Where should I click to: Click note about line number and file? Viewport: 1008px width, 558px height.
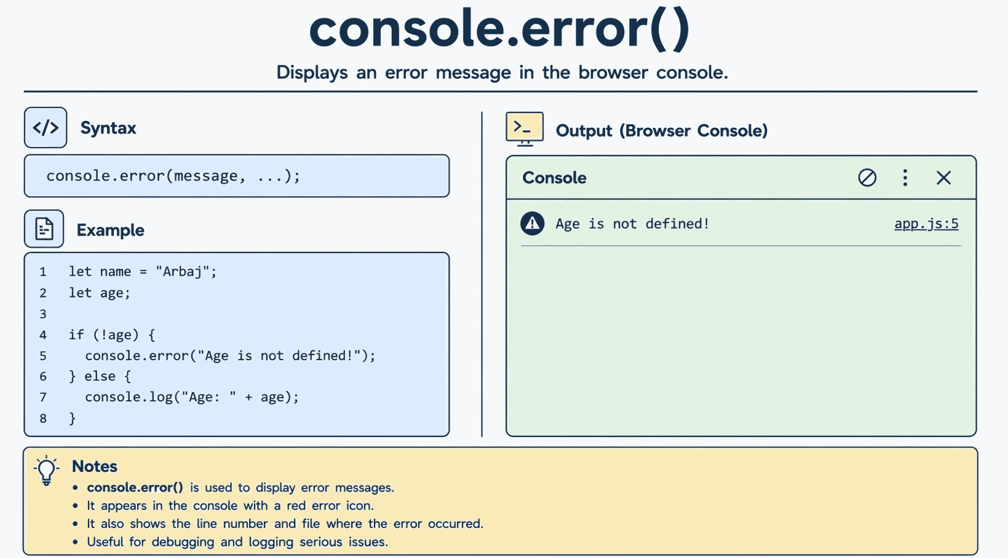pyautogui.click(x=285, y=524)
